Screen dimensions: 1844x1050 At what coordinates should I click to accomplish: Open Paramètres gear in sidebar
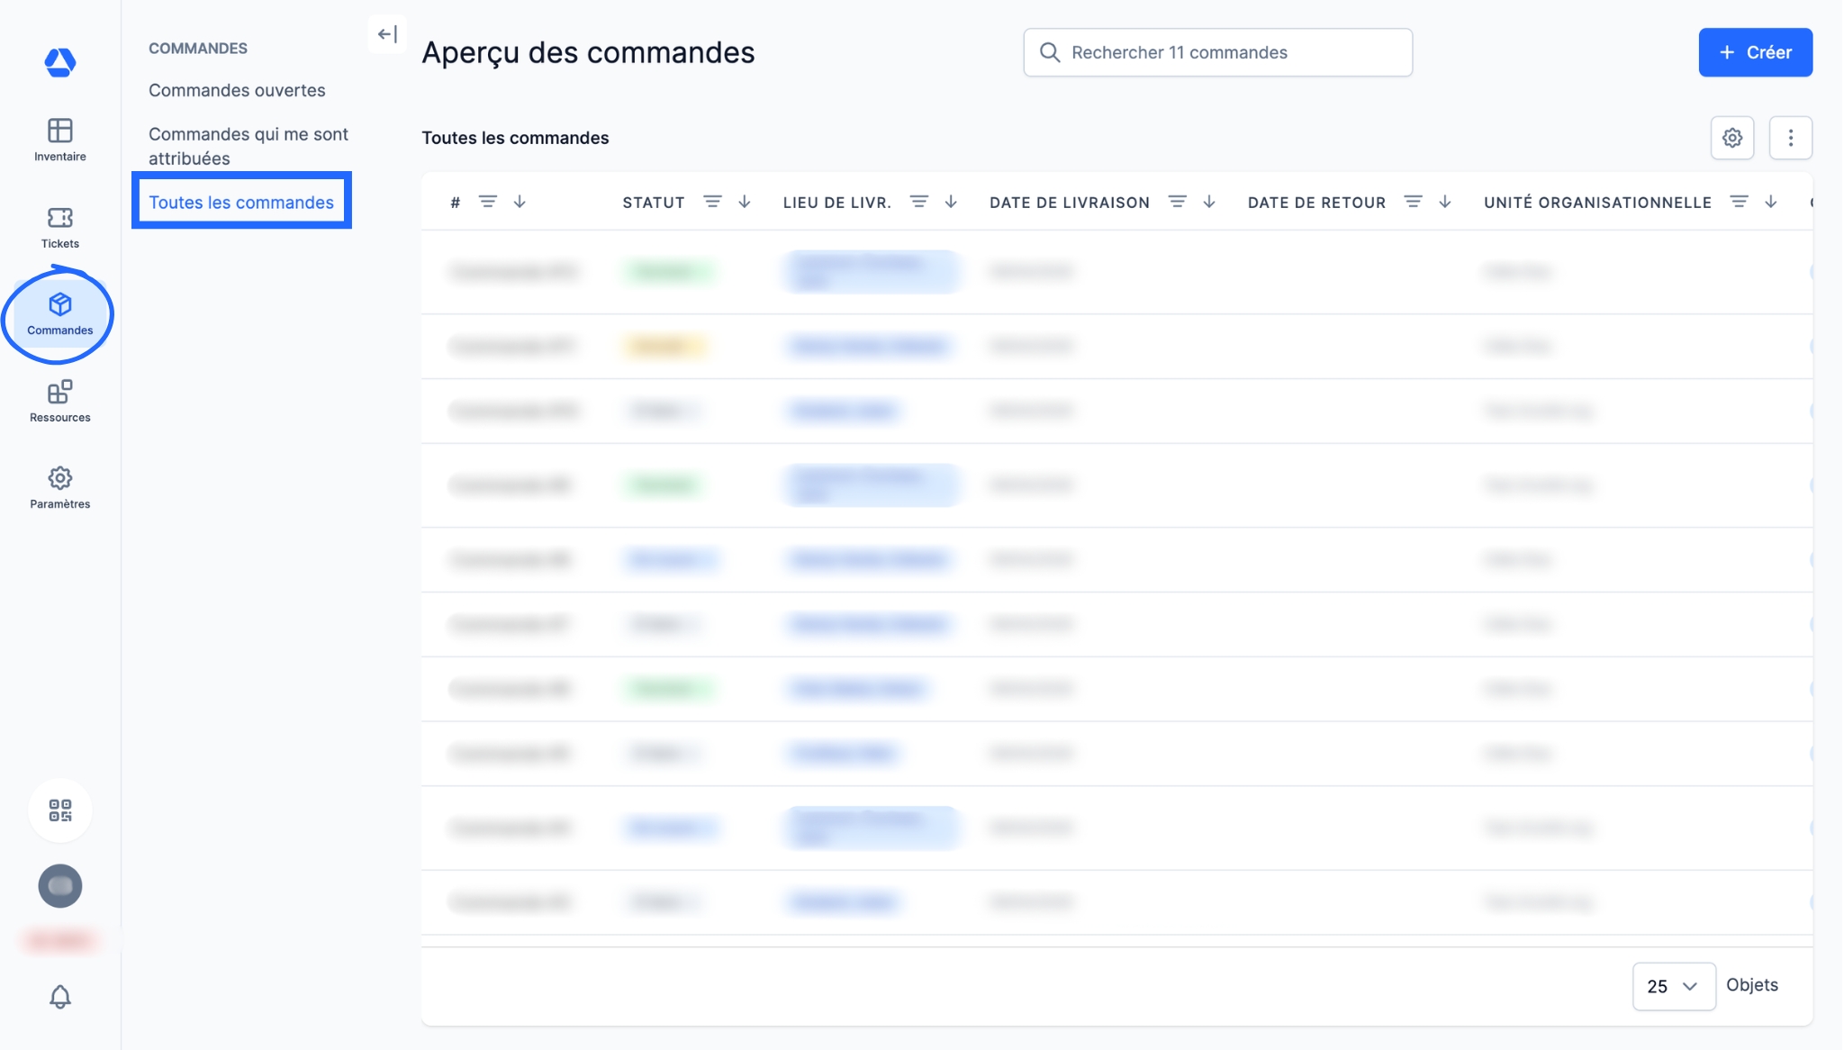click(x=59, y=487)
